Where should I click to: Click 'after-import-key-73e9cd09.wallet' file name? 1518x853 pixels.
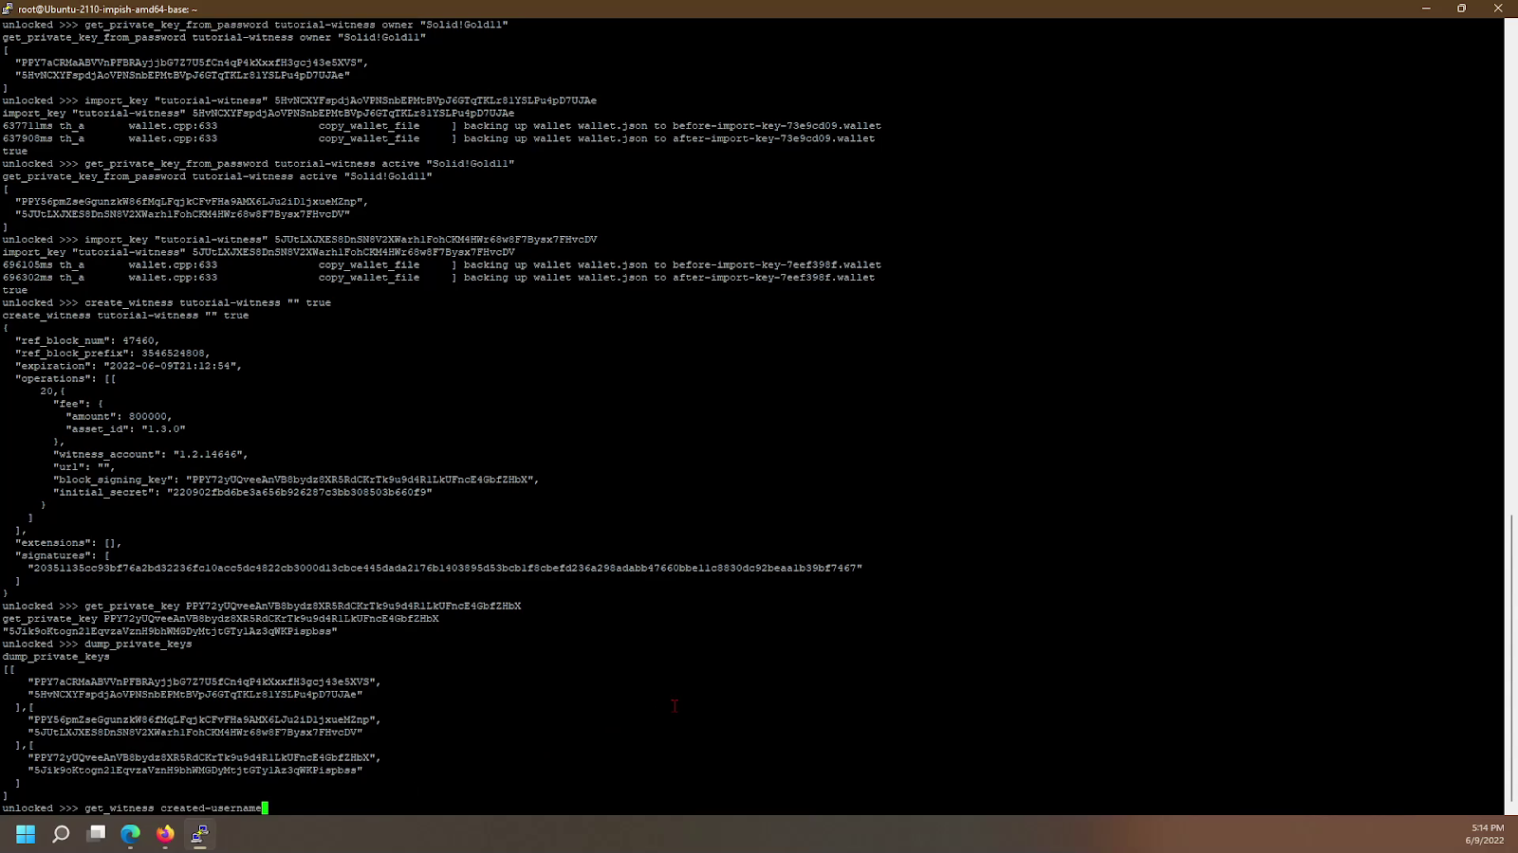(x=774, y=138)
